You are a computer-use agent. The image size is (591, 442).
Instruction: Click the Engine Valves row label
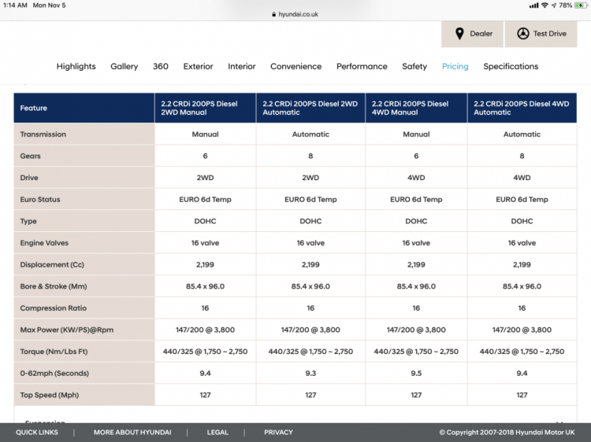44,243
